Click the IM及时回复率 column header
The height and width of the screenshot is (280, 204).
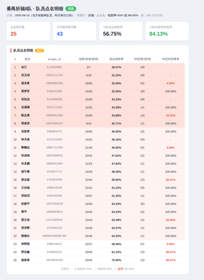click(x=170, y=59)
